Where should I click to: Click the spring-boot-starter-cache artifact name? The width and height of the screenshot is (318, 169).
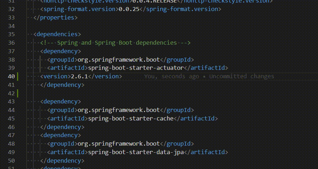point(131,118)
